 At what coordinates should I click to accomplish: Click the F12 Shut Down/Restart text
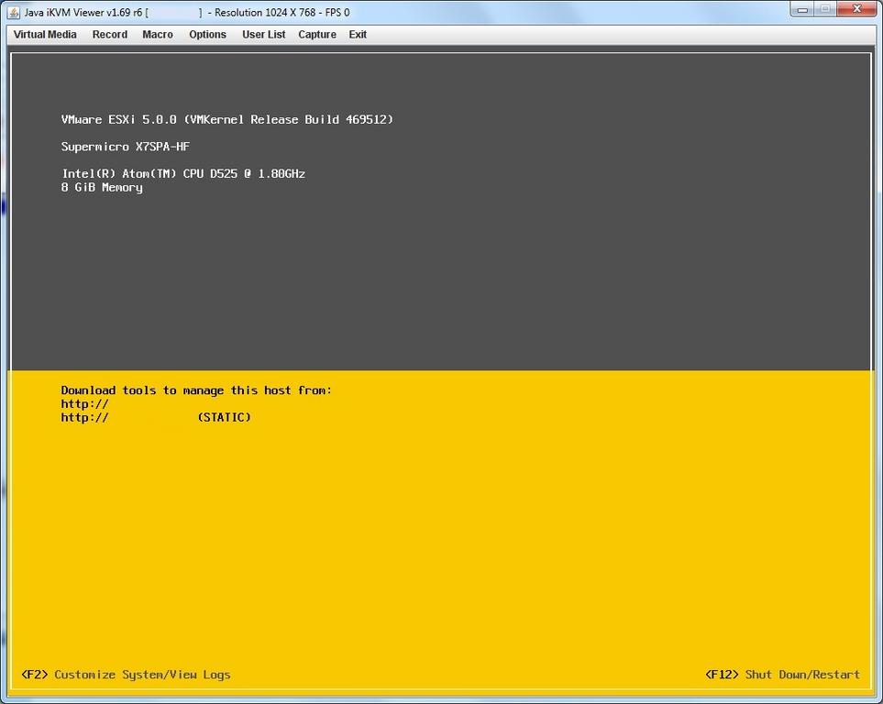click(x=782, y=675)
